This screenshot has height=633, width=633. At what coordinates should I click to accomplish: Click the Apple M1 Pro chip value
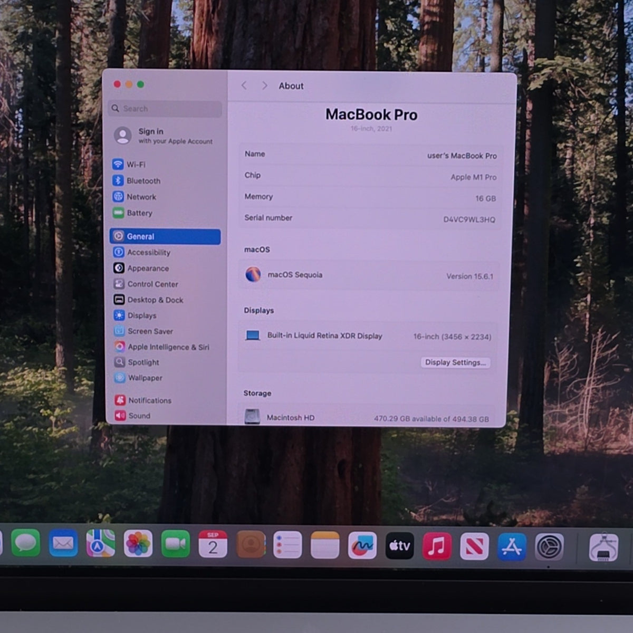473,177
